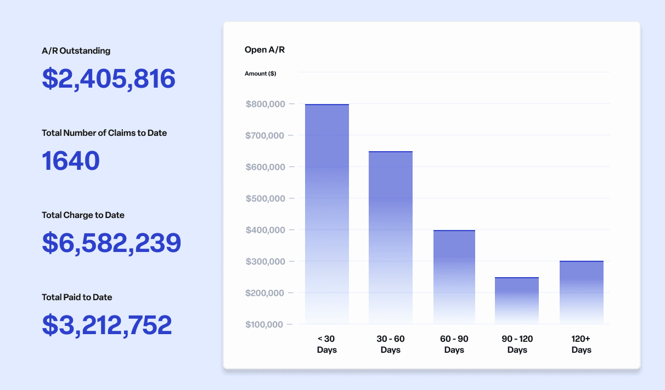Click the A/R Outstanding value $2,405,816
This screenshot has height=390, width=665.
(x=109, y=79)
